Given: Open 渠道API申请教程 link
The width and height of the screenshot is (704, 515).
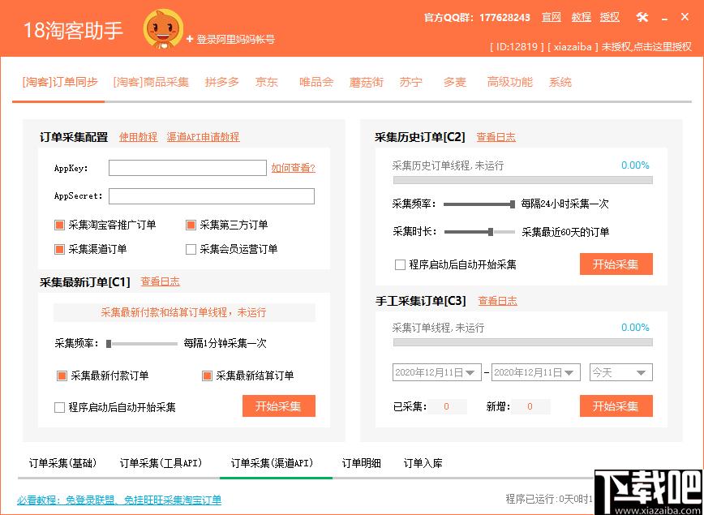Looking at the screenshot, I should pyautogui.click(x=204, y=137).
